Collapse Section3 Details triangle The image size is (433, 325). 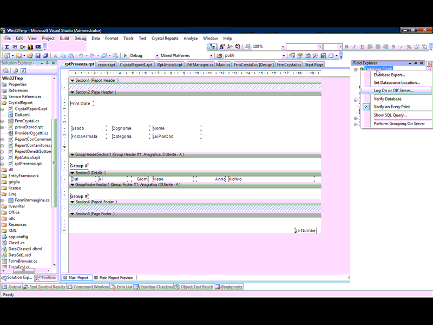[x=73, y=173]
